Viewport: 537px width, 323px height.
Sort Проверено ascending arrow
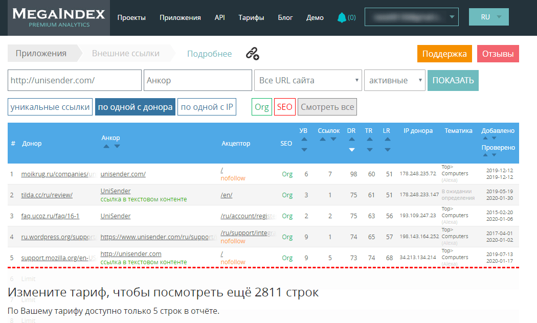[485, 155]
